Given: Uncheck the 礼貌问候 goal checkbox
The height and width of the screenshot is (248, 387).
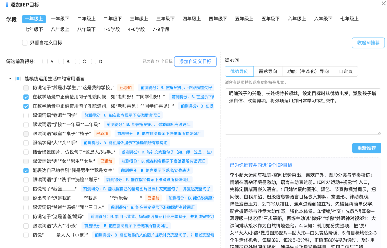Looking at the screenshot, I should (x=26, y=97).
